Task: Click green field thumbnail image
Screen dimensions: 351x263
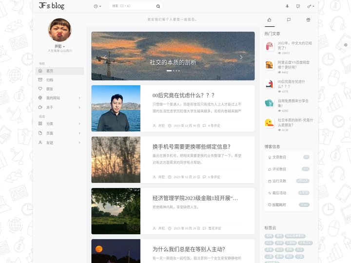Action: 116,211
